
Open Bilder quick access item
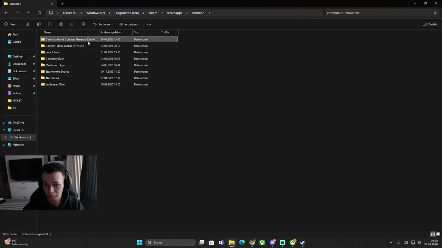coord(16,79)
